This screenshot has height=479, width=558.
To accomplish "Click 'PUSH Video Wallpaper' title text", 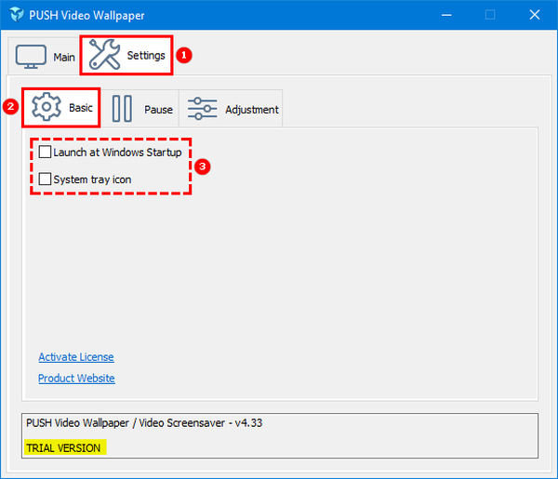I will pyautogui.click(x=86, y=15).
